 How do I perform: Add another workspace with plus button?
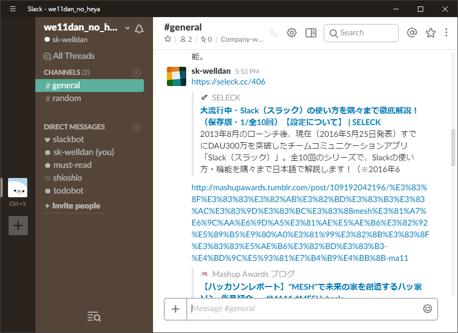coord(18,226)
